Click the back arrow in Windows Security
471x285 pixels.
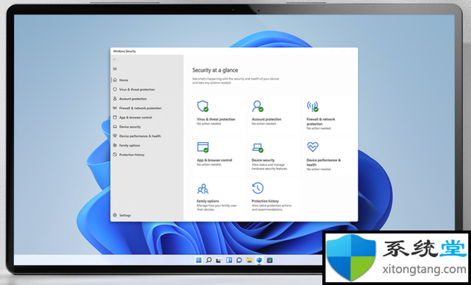[115, 60]
